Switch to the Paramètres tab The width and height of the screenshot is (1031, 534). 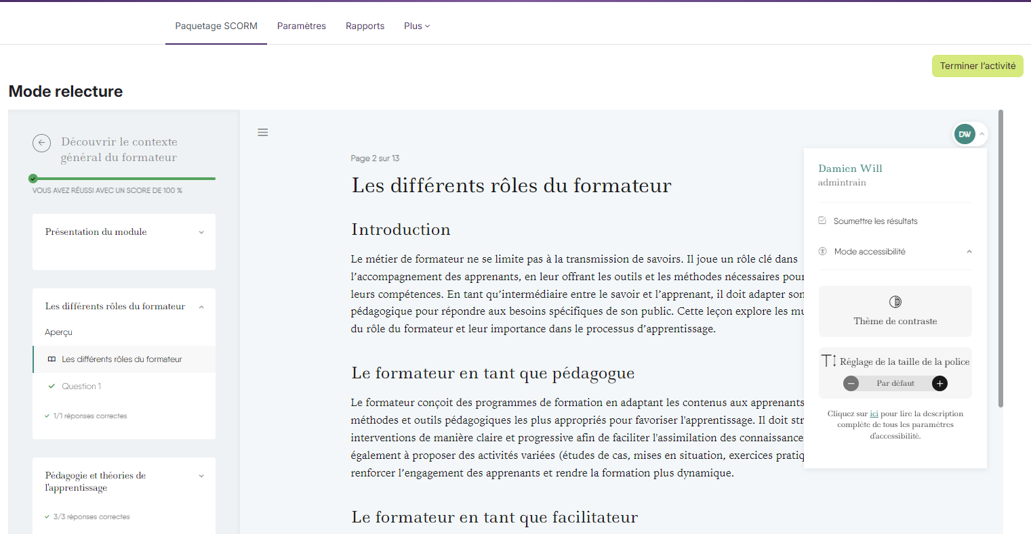301,26
